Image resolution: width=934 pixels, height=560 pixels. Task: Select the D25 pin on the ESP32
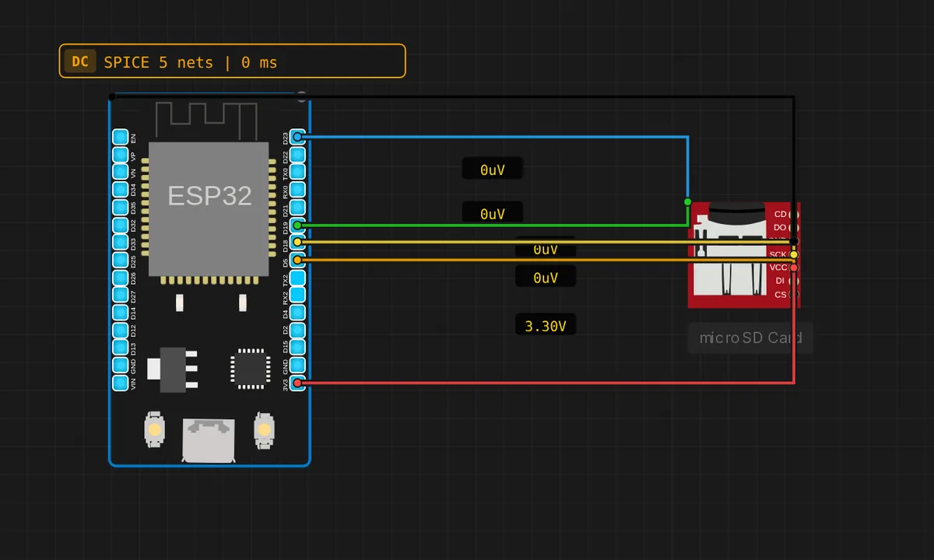(120, 260)
